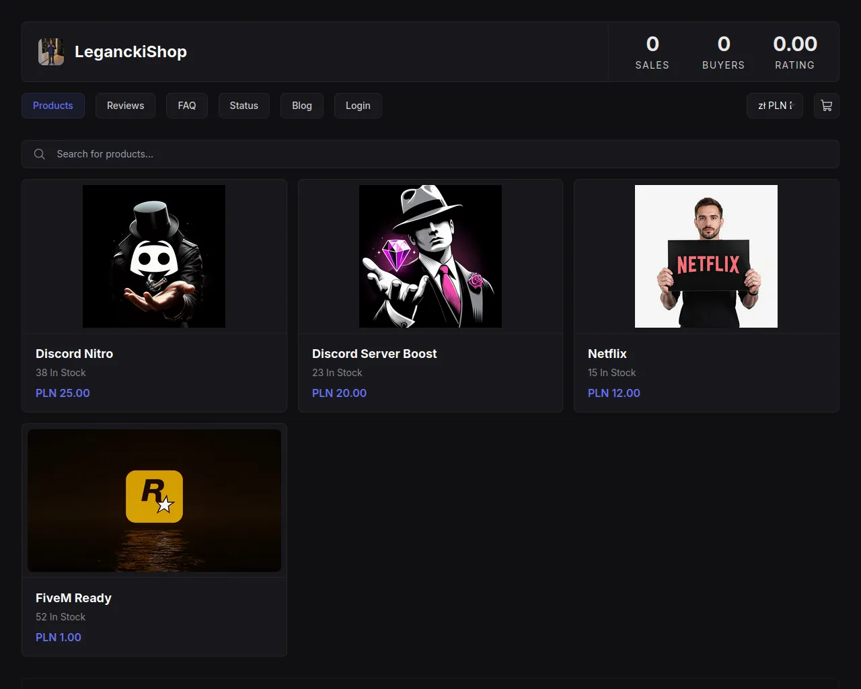Go to the FAQ tab
This screenshot has width=861, height=689.
click(187, 106)
